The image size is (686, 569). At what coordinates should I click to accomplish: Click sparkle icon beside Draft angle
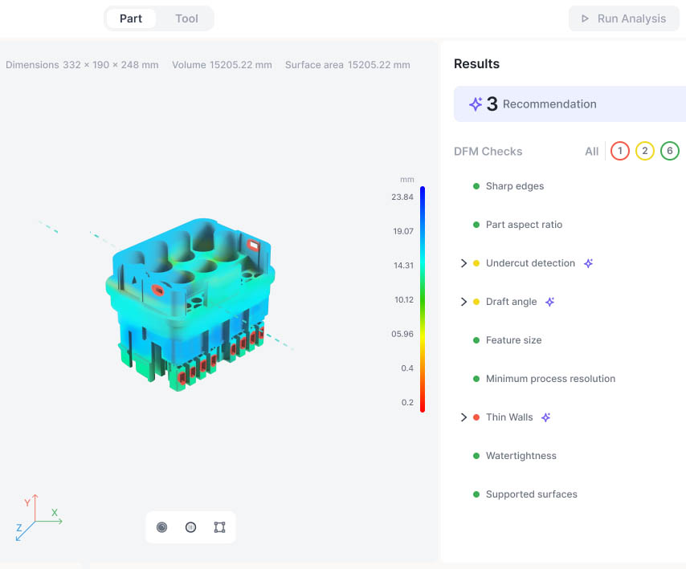(x=550, y=302)
